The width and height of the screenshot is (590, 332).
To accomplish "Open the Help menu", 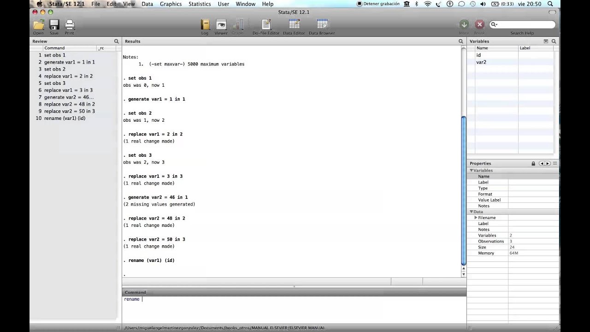I will click(268, 4).
